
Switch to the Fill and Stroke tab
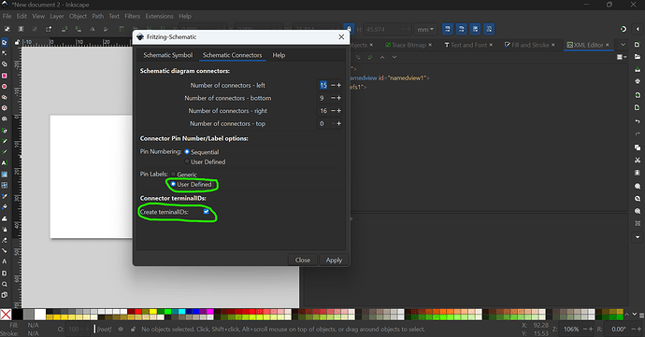(530, 45)
